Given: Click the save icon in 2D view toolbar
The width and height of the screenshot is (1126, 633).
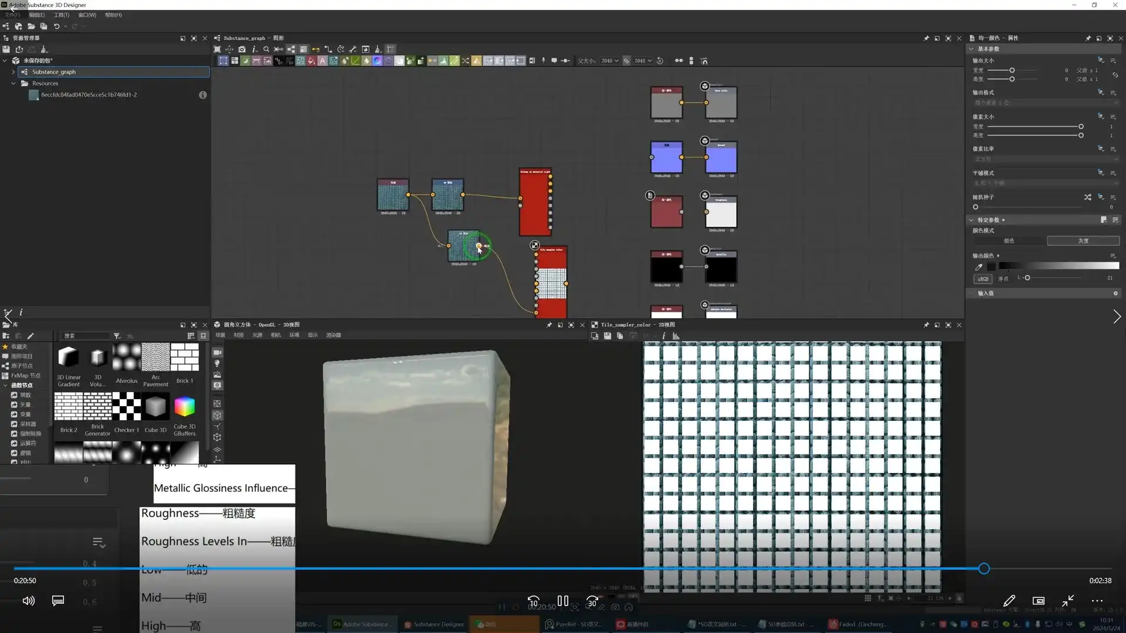Looking at the screenshot, I should [607, 336].
